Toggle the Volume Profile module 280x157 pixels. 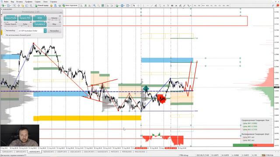point(10,18)
